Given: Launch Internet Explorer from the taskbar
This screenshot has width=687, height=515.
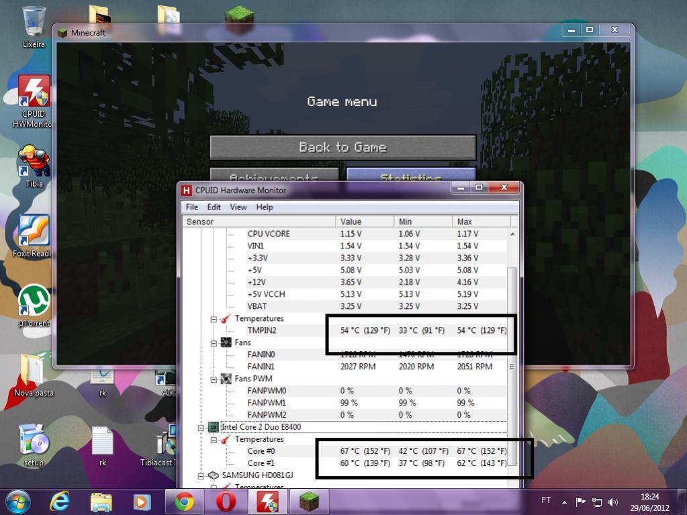Looking at the screenshot, I should (x=59, y=502).
